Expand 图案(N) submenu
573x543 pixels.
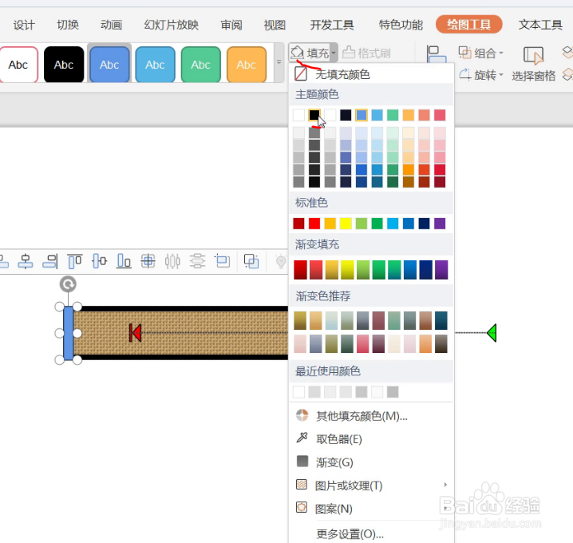click(x=371, y=508)
